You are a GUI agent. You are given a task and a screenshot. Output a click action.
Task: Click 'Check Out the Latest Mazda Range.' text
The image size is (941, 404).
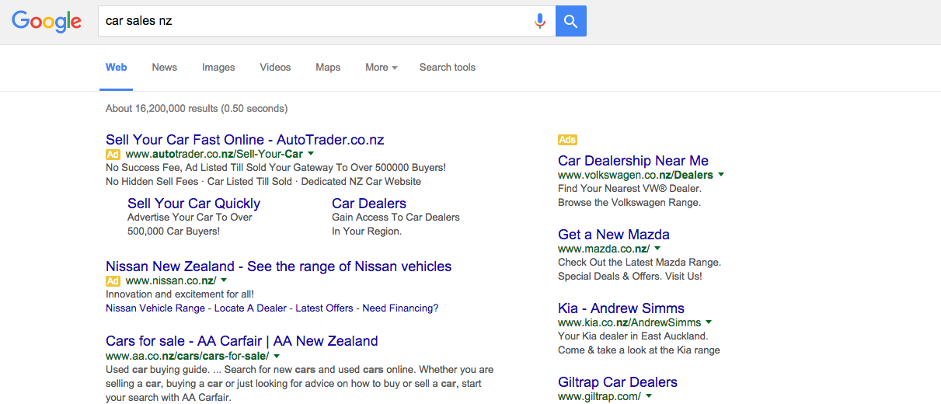[640, 263]
